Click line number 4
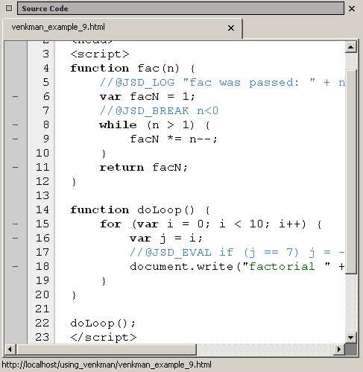The height and width of the screenshot is (372, 363). click(x=46, y=68)
